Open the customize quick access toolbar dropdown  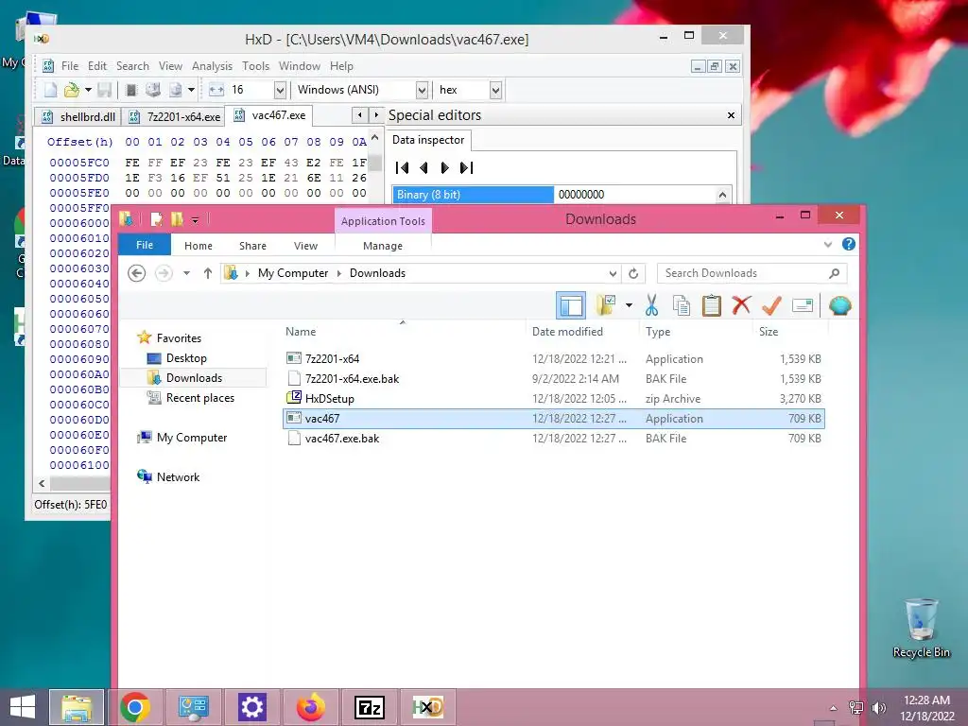click(195, 219)
